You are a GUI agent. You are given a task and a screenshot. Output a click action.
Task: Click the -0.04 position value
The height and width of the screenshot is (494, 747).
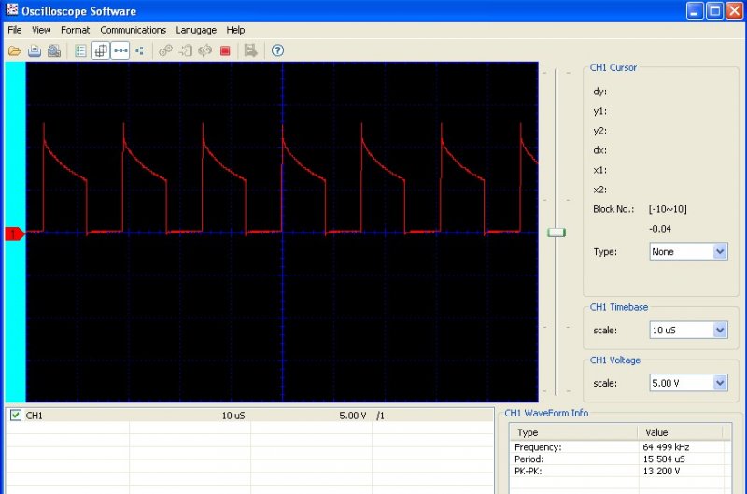point(660,229)
